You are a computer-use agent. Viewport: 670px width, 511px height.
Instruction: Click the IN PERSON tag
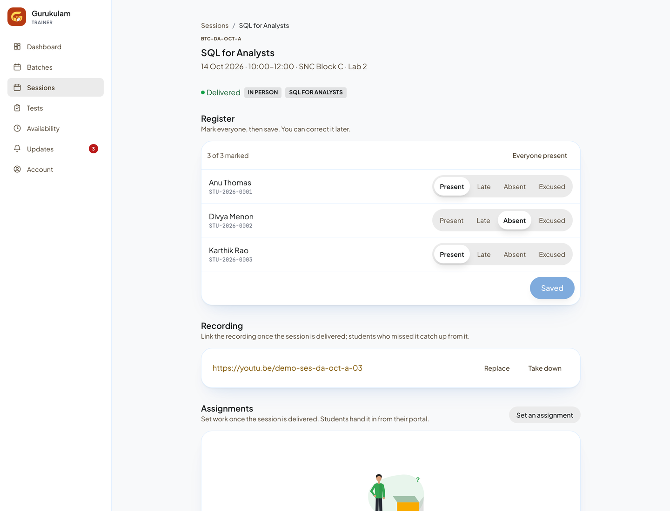point(263,92)
